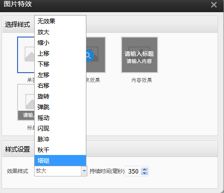Click the 350 duration input field
Viewport: 224px width, 193px height.
pyautogui.click(x=133, y=171)
